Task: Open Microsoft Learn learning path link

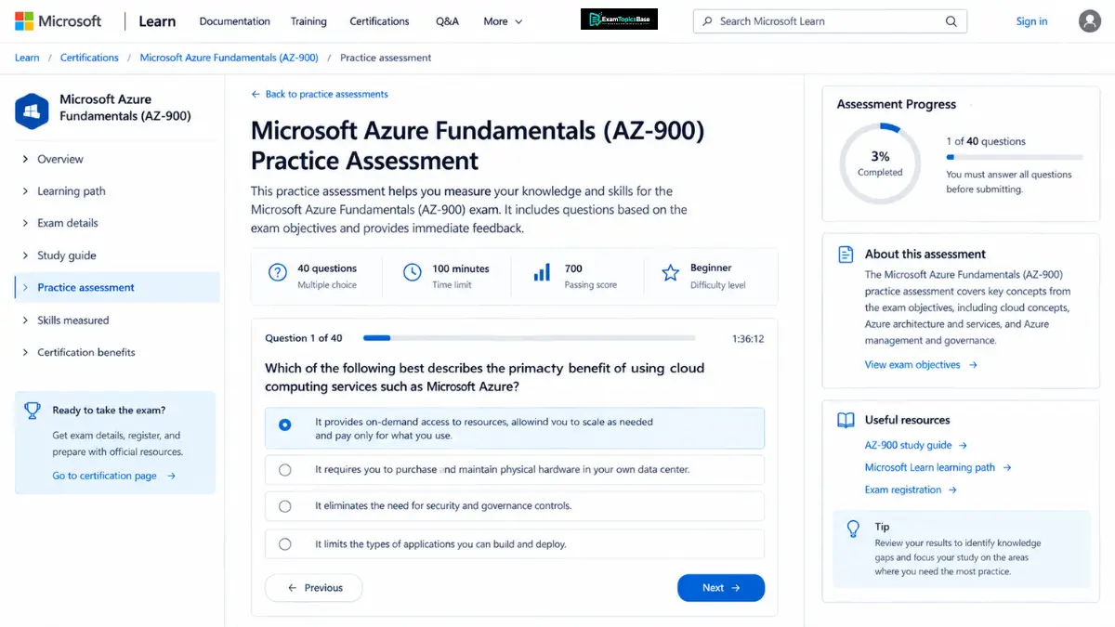Action: tap(938, 467)
